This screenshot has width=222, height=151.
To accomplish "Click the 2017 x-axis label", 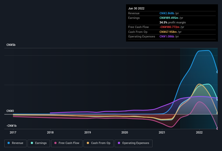I will click(13, 132).
